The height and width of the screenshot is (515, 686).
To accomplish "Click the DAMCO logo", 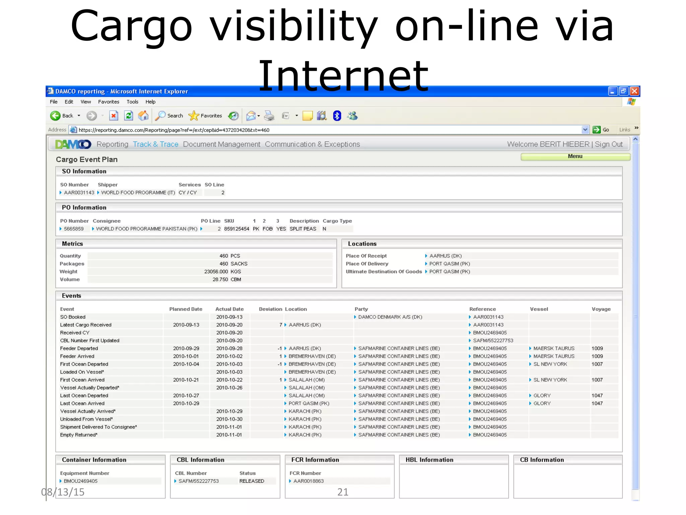I will click(x=73, y=144).
